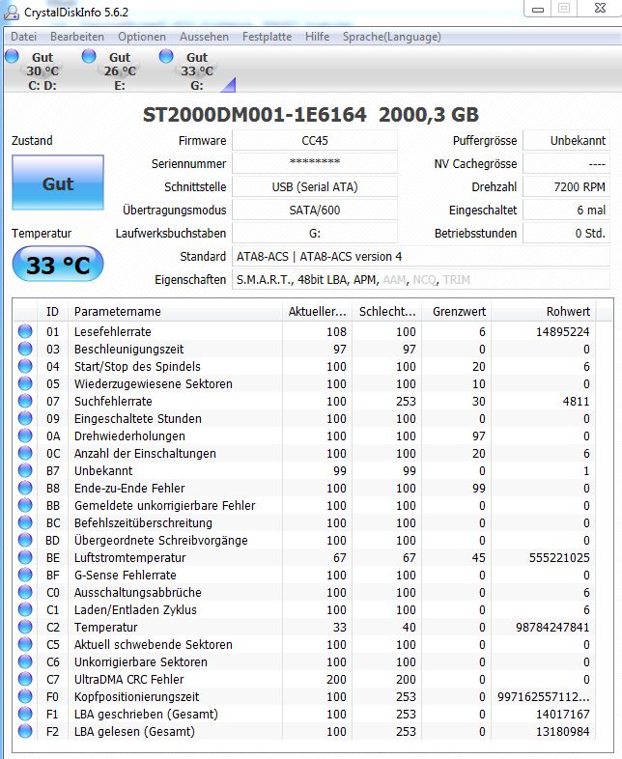This screenshot has height=759, width=622.
Task: Open the Festplatte menu
Action: 267,37
